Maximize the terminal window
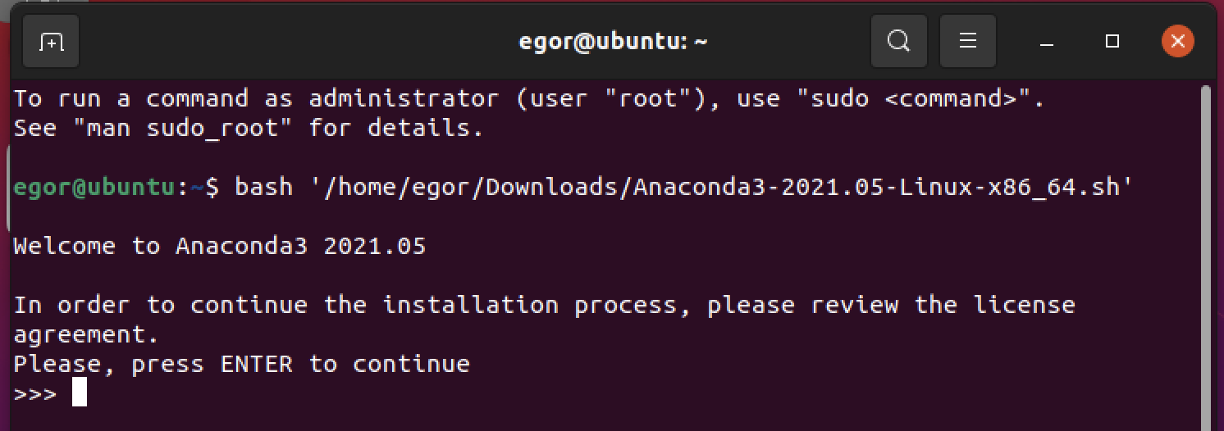This screenshot has width=1224, height=431. [1112, 41]
